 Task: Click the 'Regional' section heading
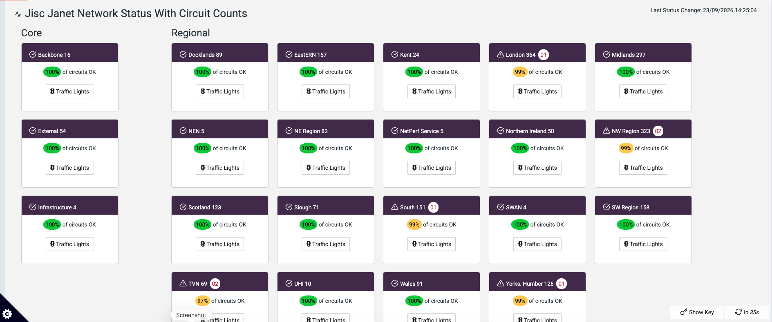(x=190, y=33)
